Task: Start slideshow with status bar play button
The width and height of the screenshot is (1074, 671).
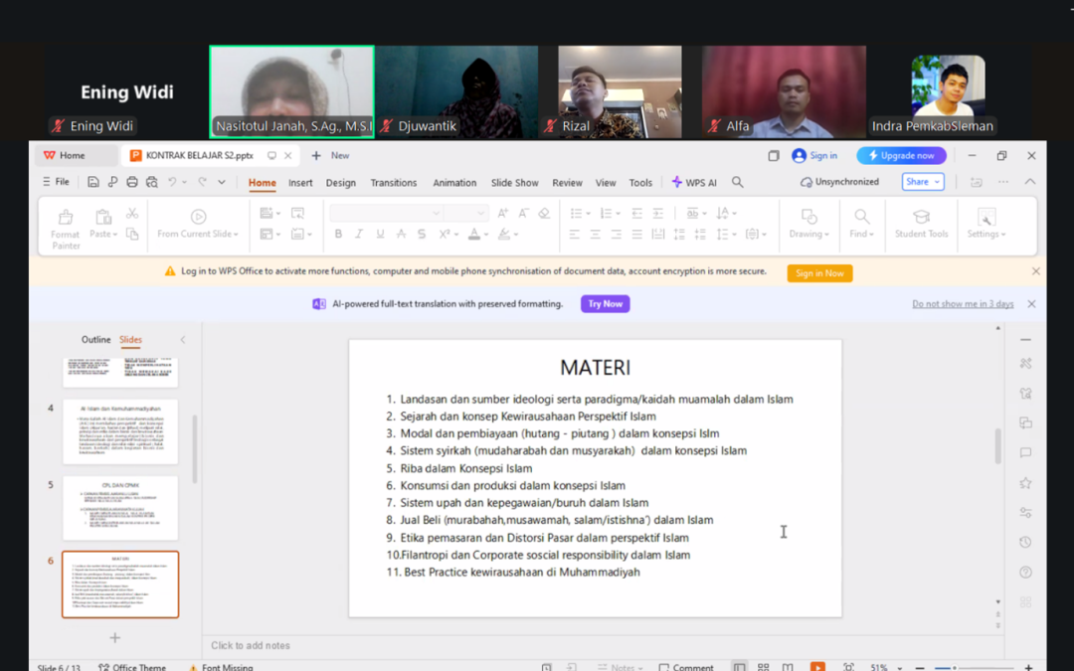Action: pos(817,666)
